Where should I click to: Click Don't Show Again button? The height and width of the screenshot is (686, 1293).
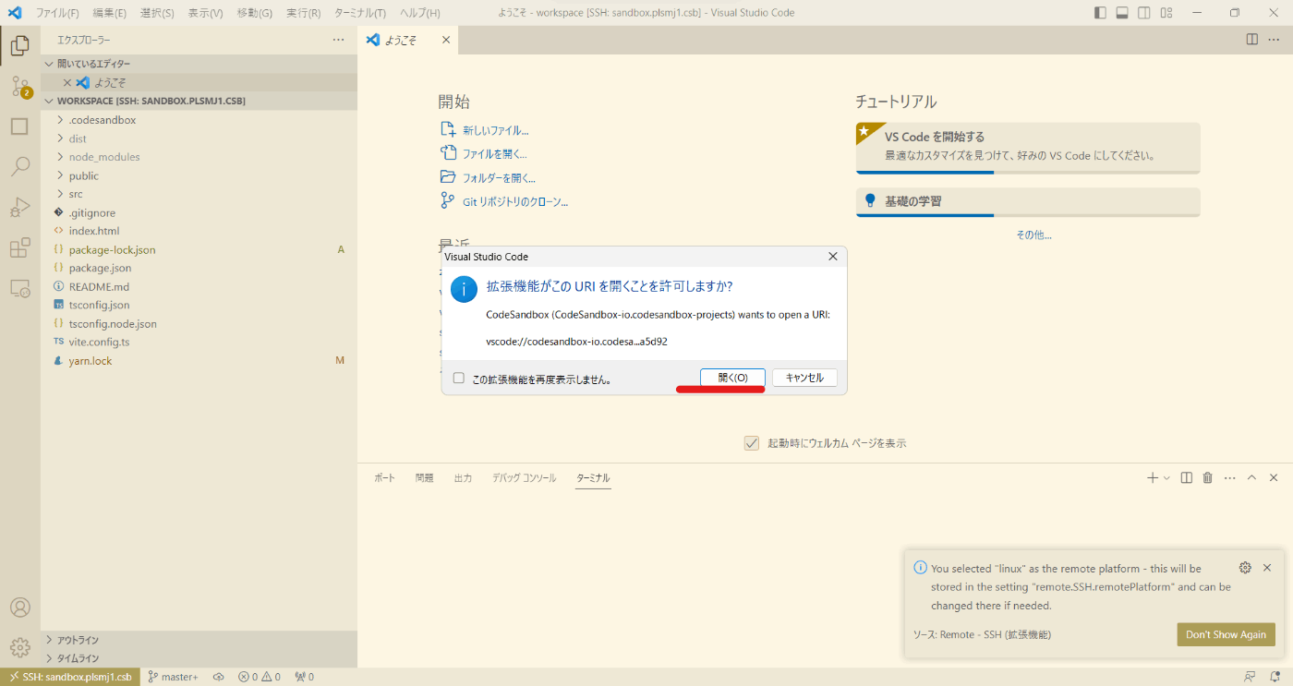(x=1226, y=634)
